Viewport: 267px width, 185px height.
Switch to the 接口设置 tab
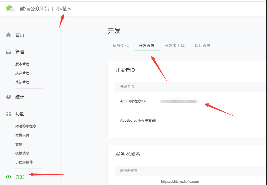coord(203,46)
